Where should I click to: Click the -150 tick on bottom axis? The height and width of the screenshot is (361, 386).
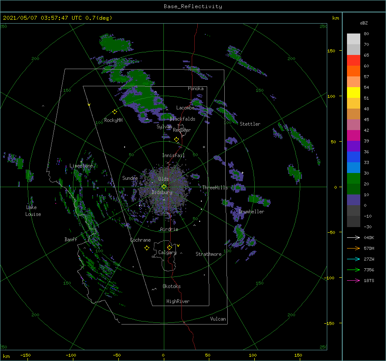point(26,355)
